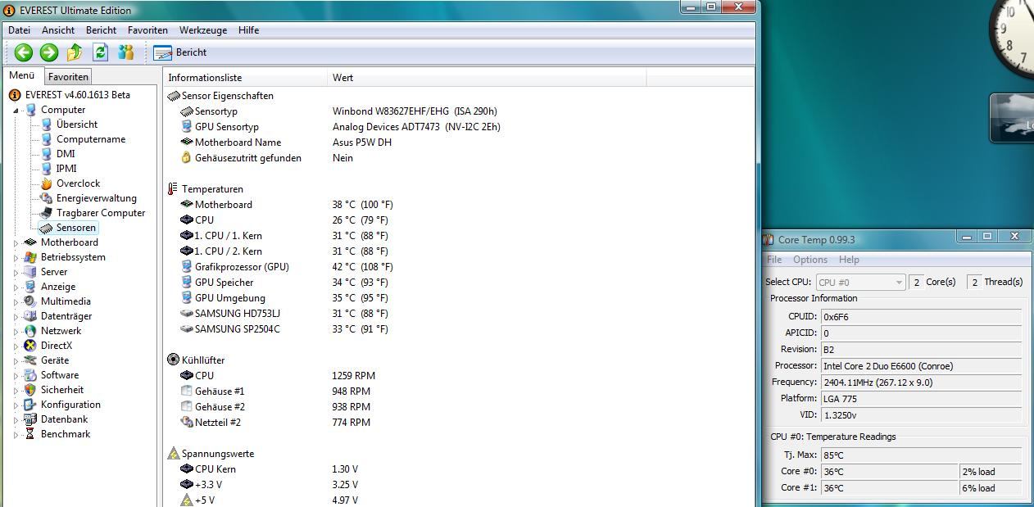The width and height of the screenshot is (1034, 507).
Task: Click the Up level toolbar icon
Action: coord(75,52)
